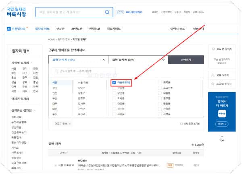Open the 브랜드관 menu tab

click(x=77, y=29)
